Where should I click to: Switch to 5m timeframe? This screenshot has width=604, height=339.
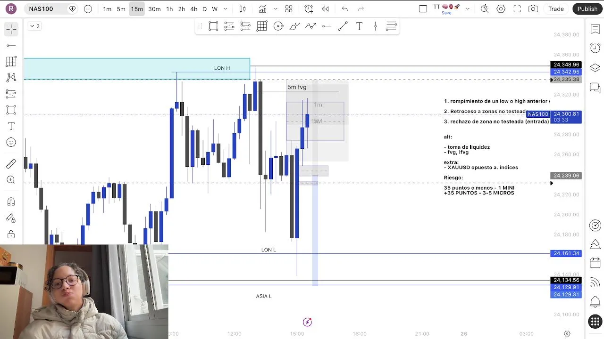click(121, 9)
